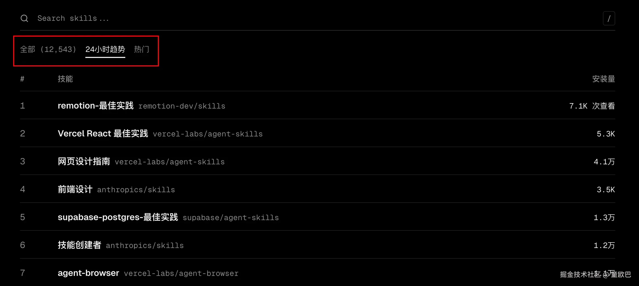Screen dimensions: 639x286
Task: Click the 技能 column header
Action: [x=65, y=79]
